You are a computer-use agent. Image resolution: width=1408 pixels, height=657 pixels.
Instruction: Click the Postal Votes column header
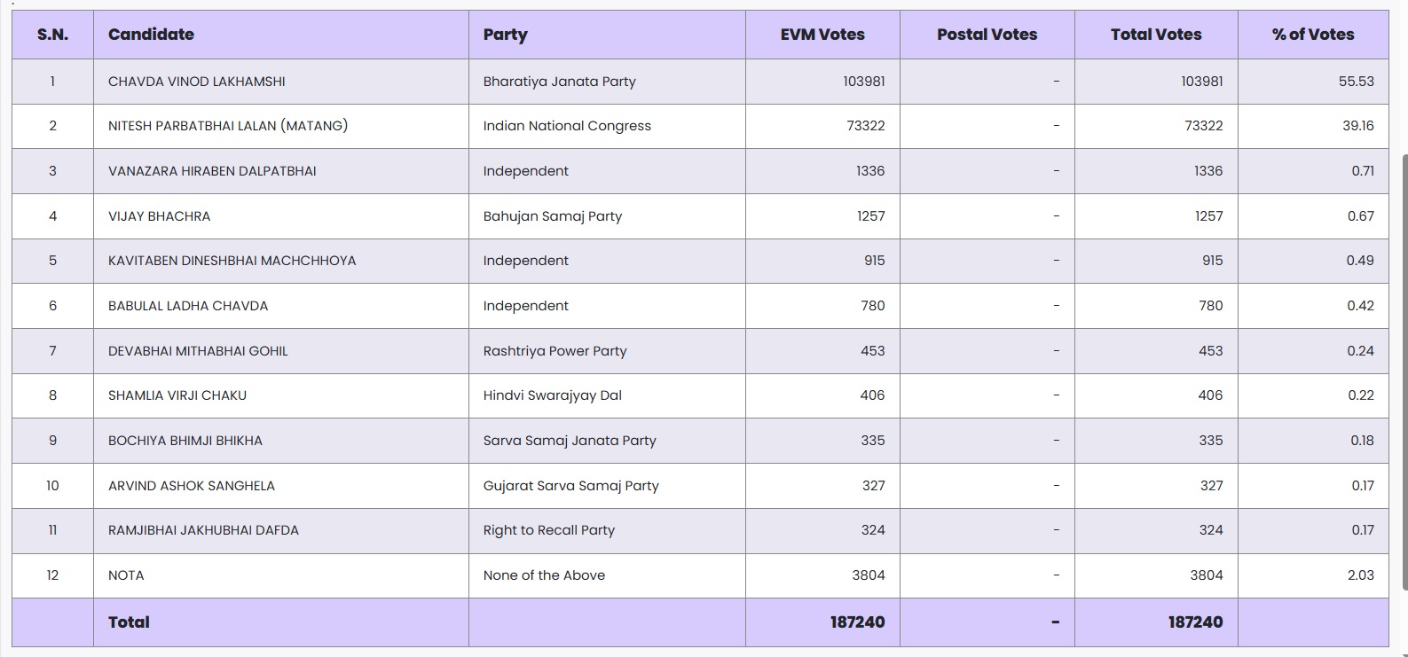pos(987,35)
